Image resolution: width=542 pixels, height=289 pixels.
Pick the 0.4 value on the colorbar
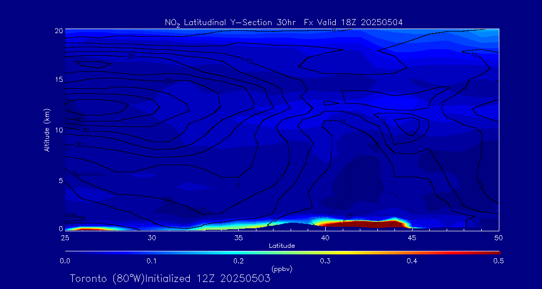(412, 261)
